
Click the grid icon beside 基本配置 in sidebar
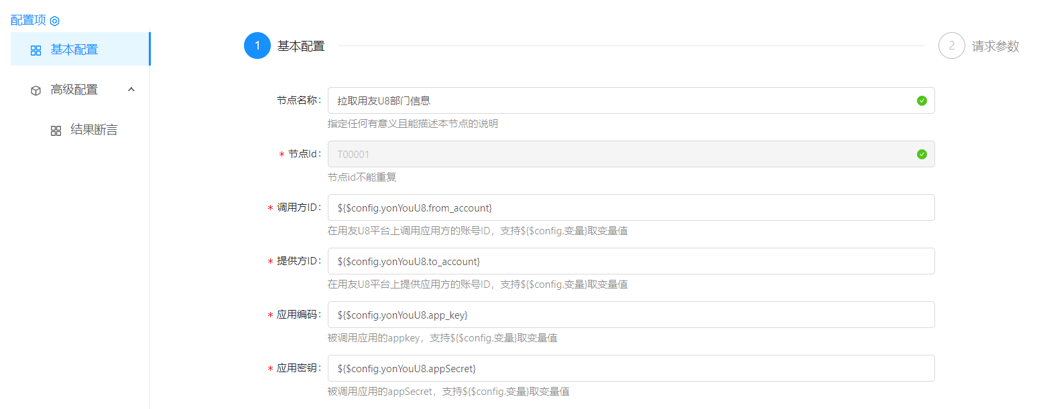point(36,50)
